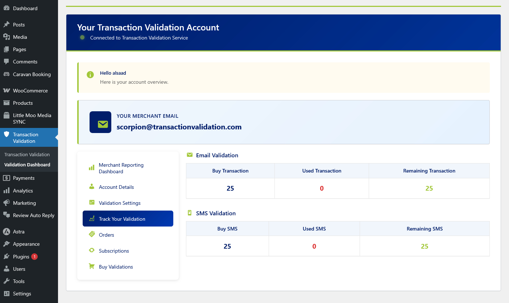Click the Plugins update badge showing 1

tap(34, 257)
